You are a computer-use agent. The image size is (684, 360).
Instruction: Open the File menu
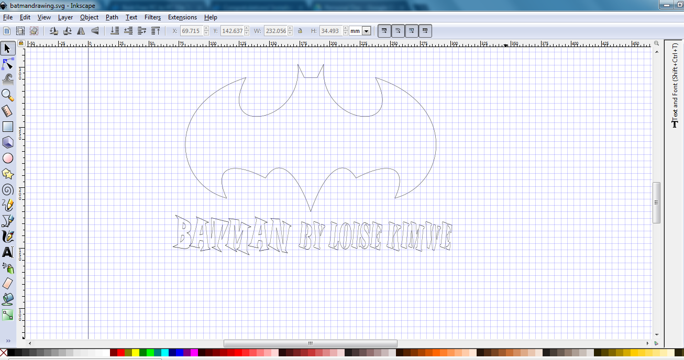7,17
